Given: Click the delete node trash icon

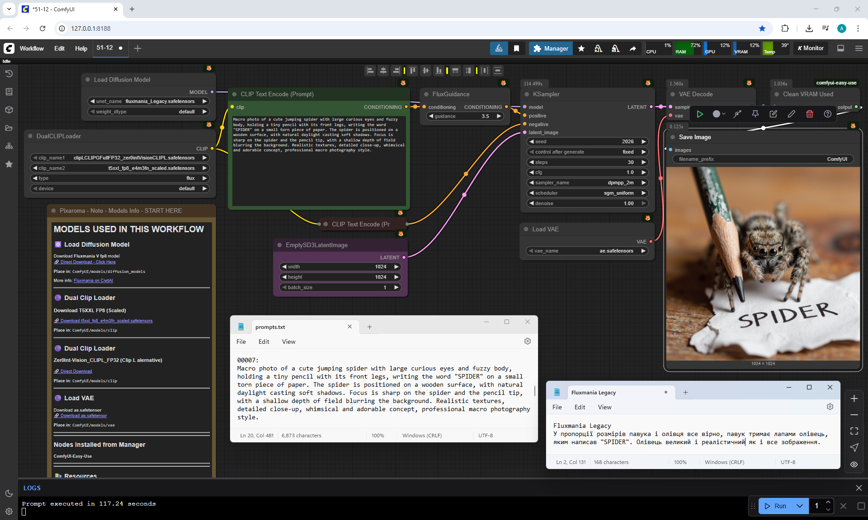Looking at the screenshot, I should pos(809,114).
